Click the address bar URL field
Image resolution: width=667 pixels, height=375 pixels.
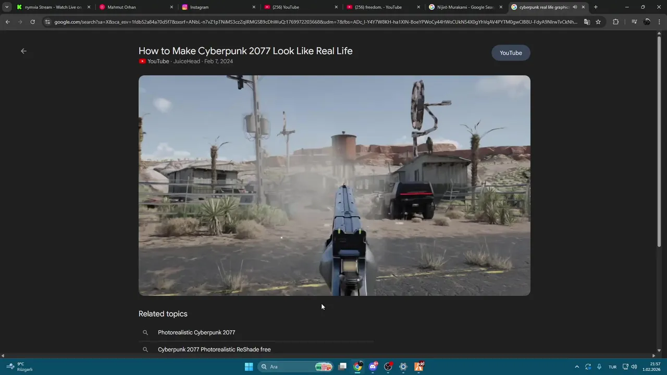(315, 22)
